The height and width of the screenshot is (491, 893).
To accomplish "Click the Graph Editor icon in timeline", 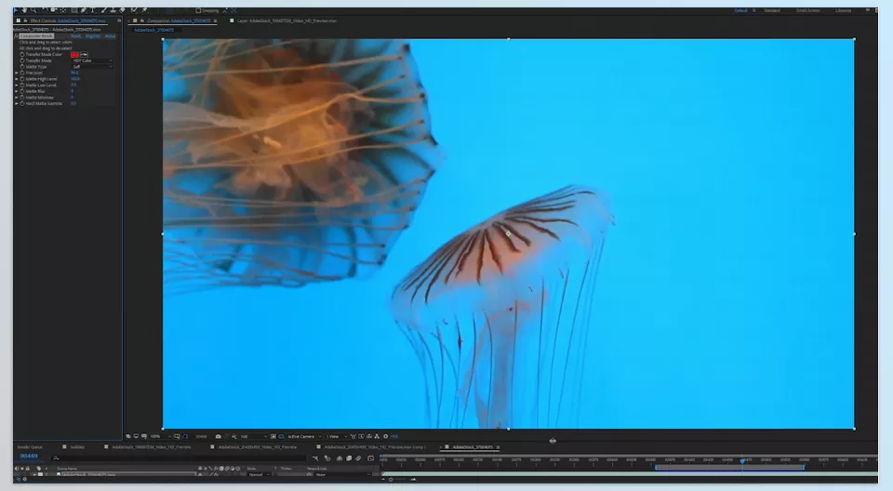I will (x=371, y=458).
